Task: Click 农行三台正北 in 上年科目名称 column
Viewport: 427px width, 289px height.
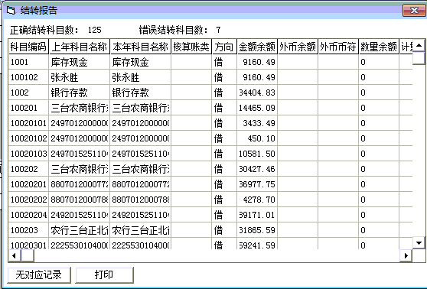Action: (x=80, y=230)
